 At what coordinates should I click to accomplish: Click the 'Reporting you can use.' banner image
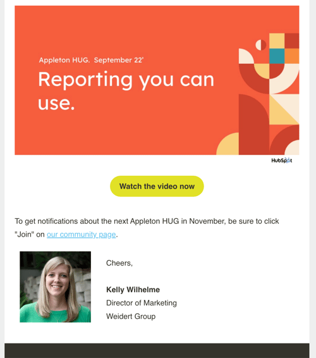click(157, 80)
